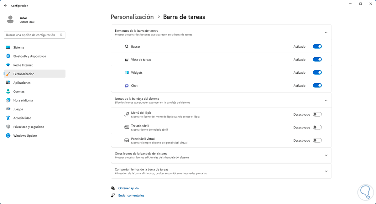Open the Aplicaciones settings category

click(x=22, y=83)
